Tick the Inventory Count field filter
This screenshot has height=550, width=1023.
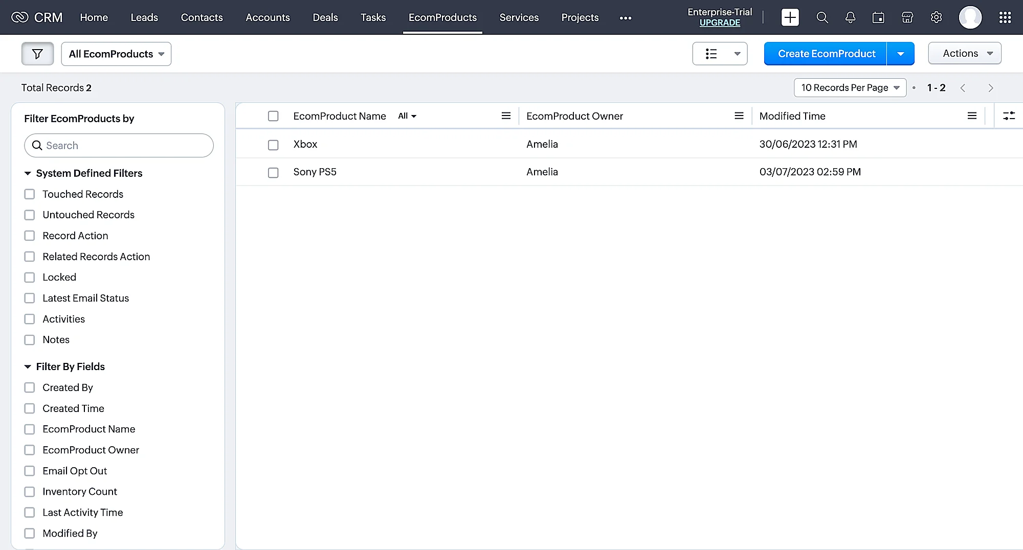(x=30, y=492)
